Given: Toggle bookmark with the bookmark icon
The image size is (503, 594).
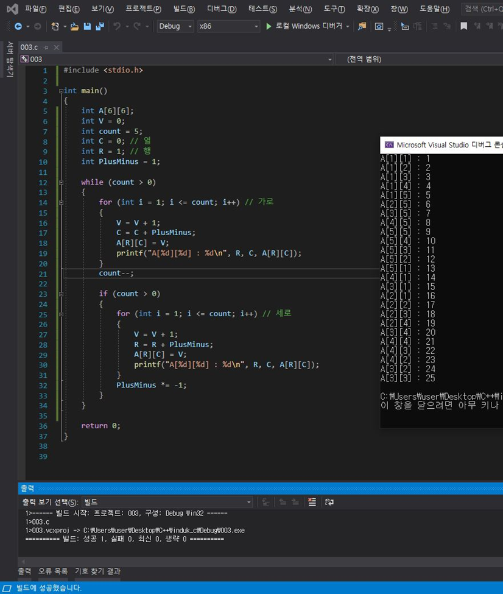Looking at the screenshot, I should [x=463, y=26].
